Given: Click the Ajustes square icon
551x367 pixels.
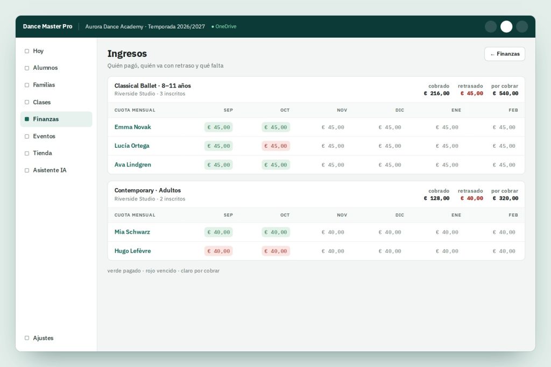Looking at the screenshot, I should click(x=27, y=338).
